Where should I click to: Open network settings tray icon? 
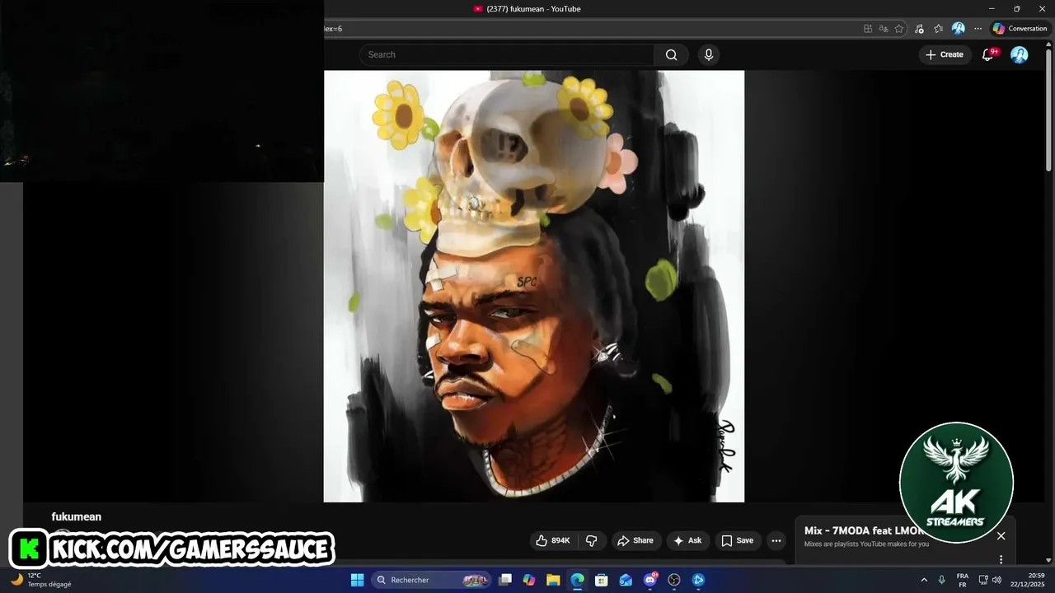pos(983,580)
